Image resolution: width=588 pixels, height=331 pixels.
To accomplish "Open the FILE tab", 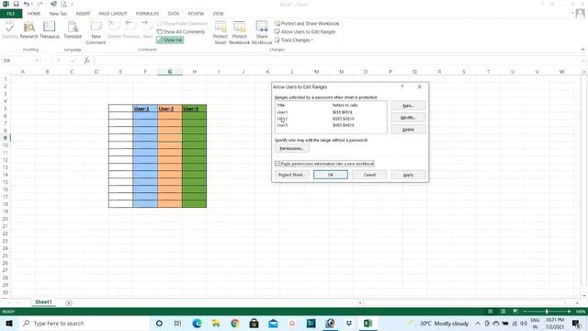I will coord(11,14).
